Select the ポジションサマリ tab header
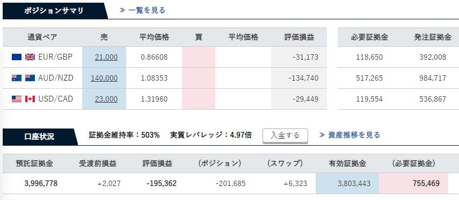Viewport: 459px width, 200px height. tap(55, 11)
